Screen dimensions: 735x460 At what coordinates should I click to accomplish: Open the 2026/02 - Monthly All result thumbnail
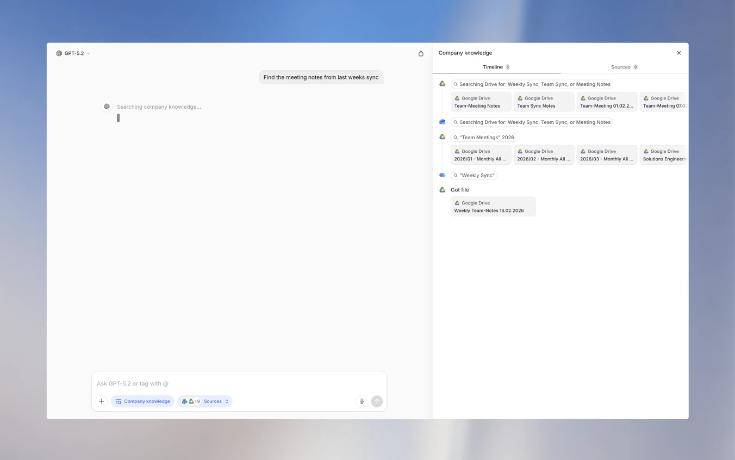click(x=544, y=155)
